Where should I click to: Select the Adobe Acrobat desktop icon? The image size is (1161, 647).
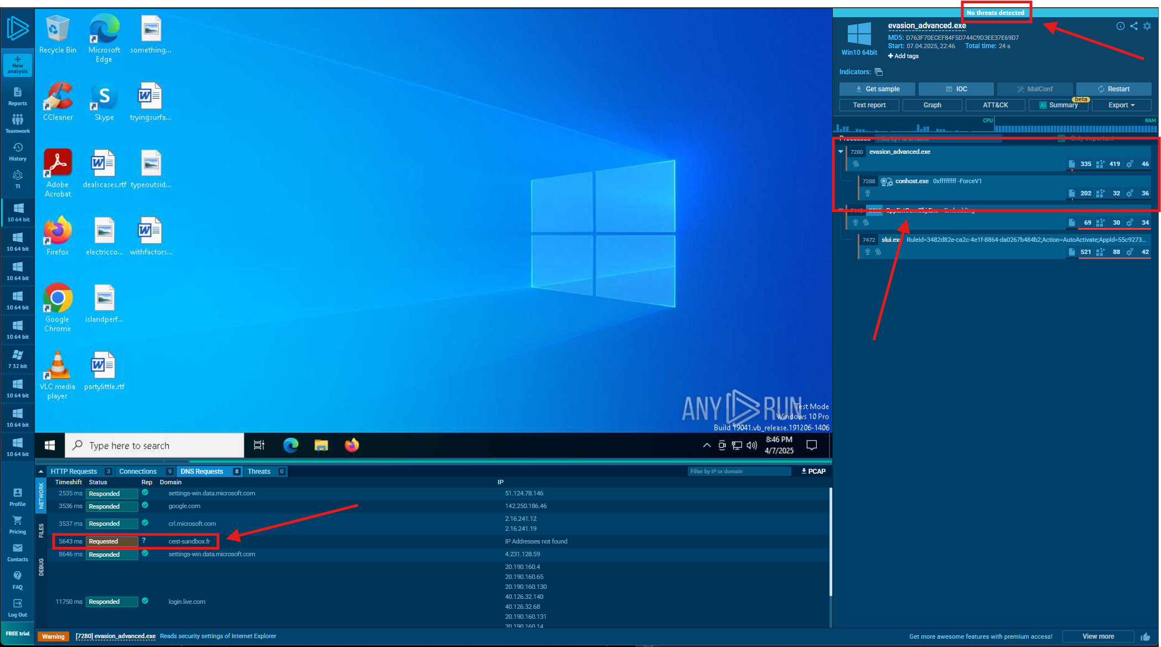click(58, 173)
